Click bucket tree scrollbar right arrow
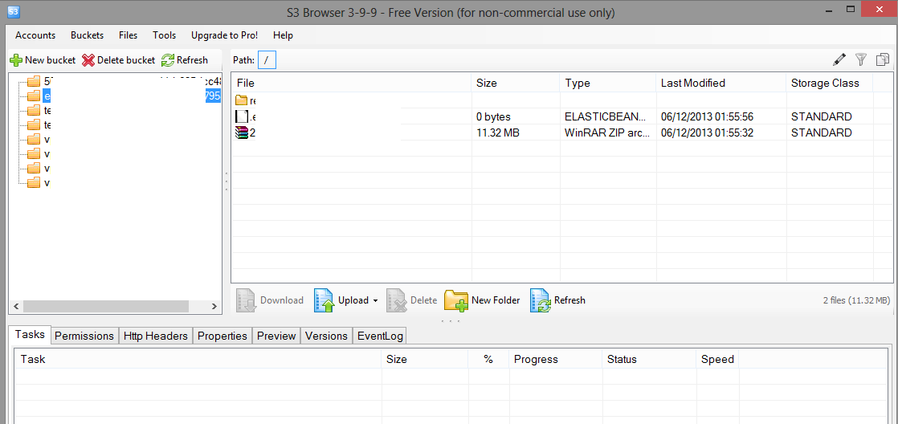Viewport: 898px width, 424px height. 214,307
